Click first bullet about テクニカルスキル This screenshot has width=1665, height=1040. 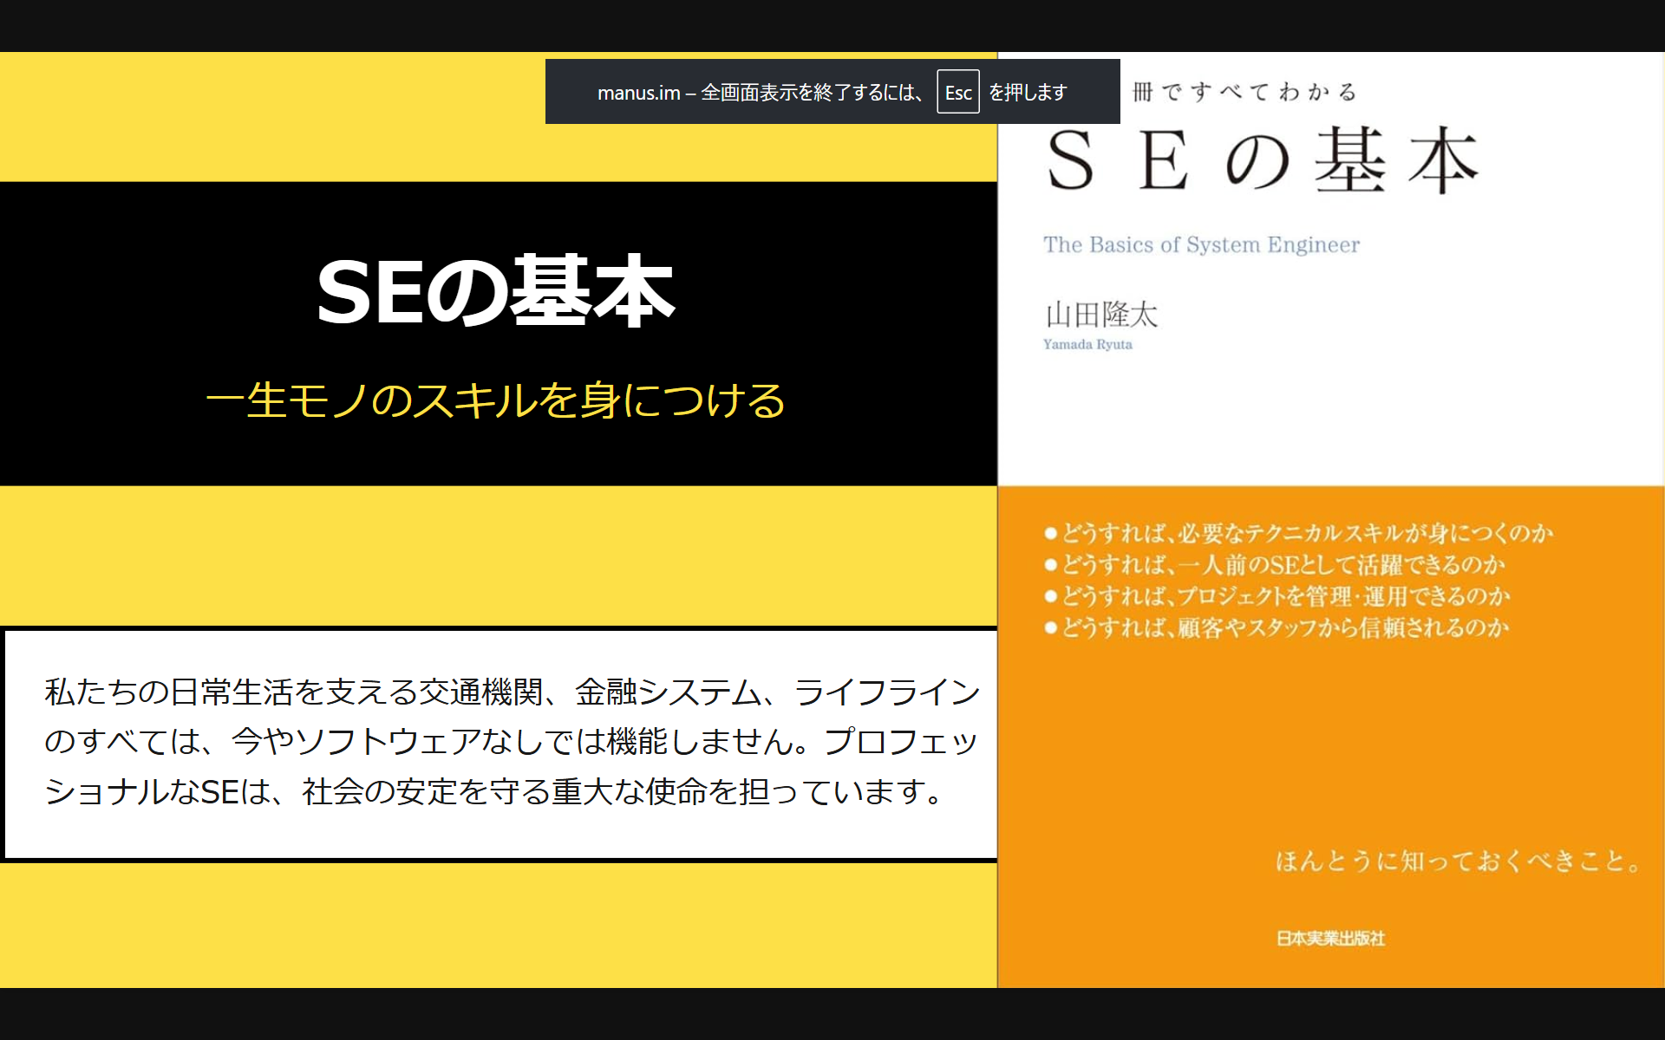click(1298, 533)
